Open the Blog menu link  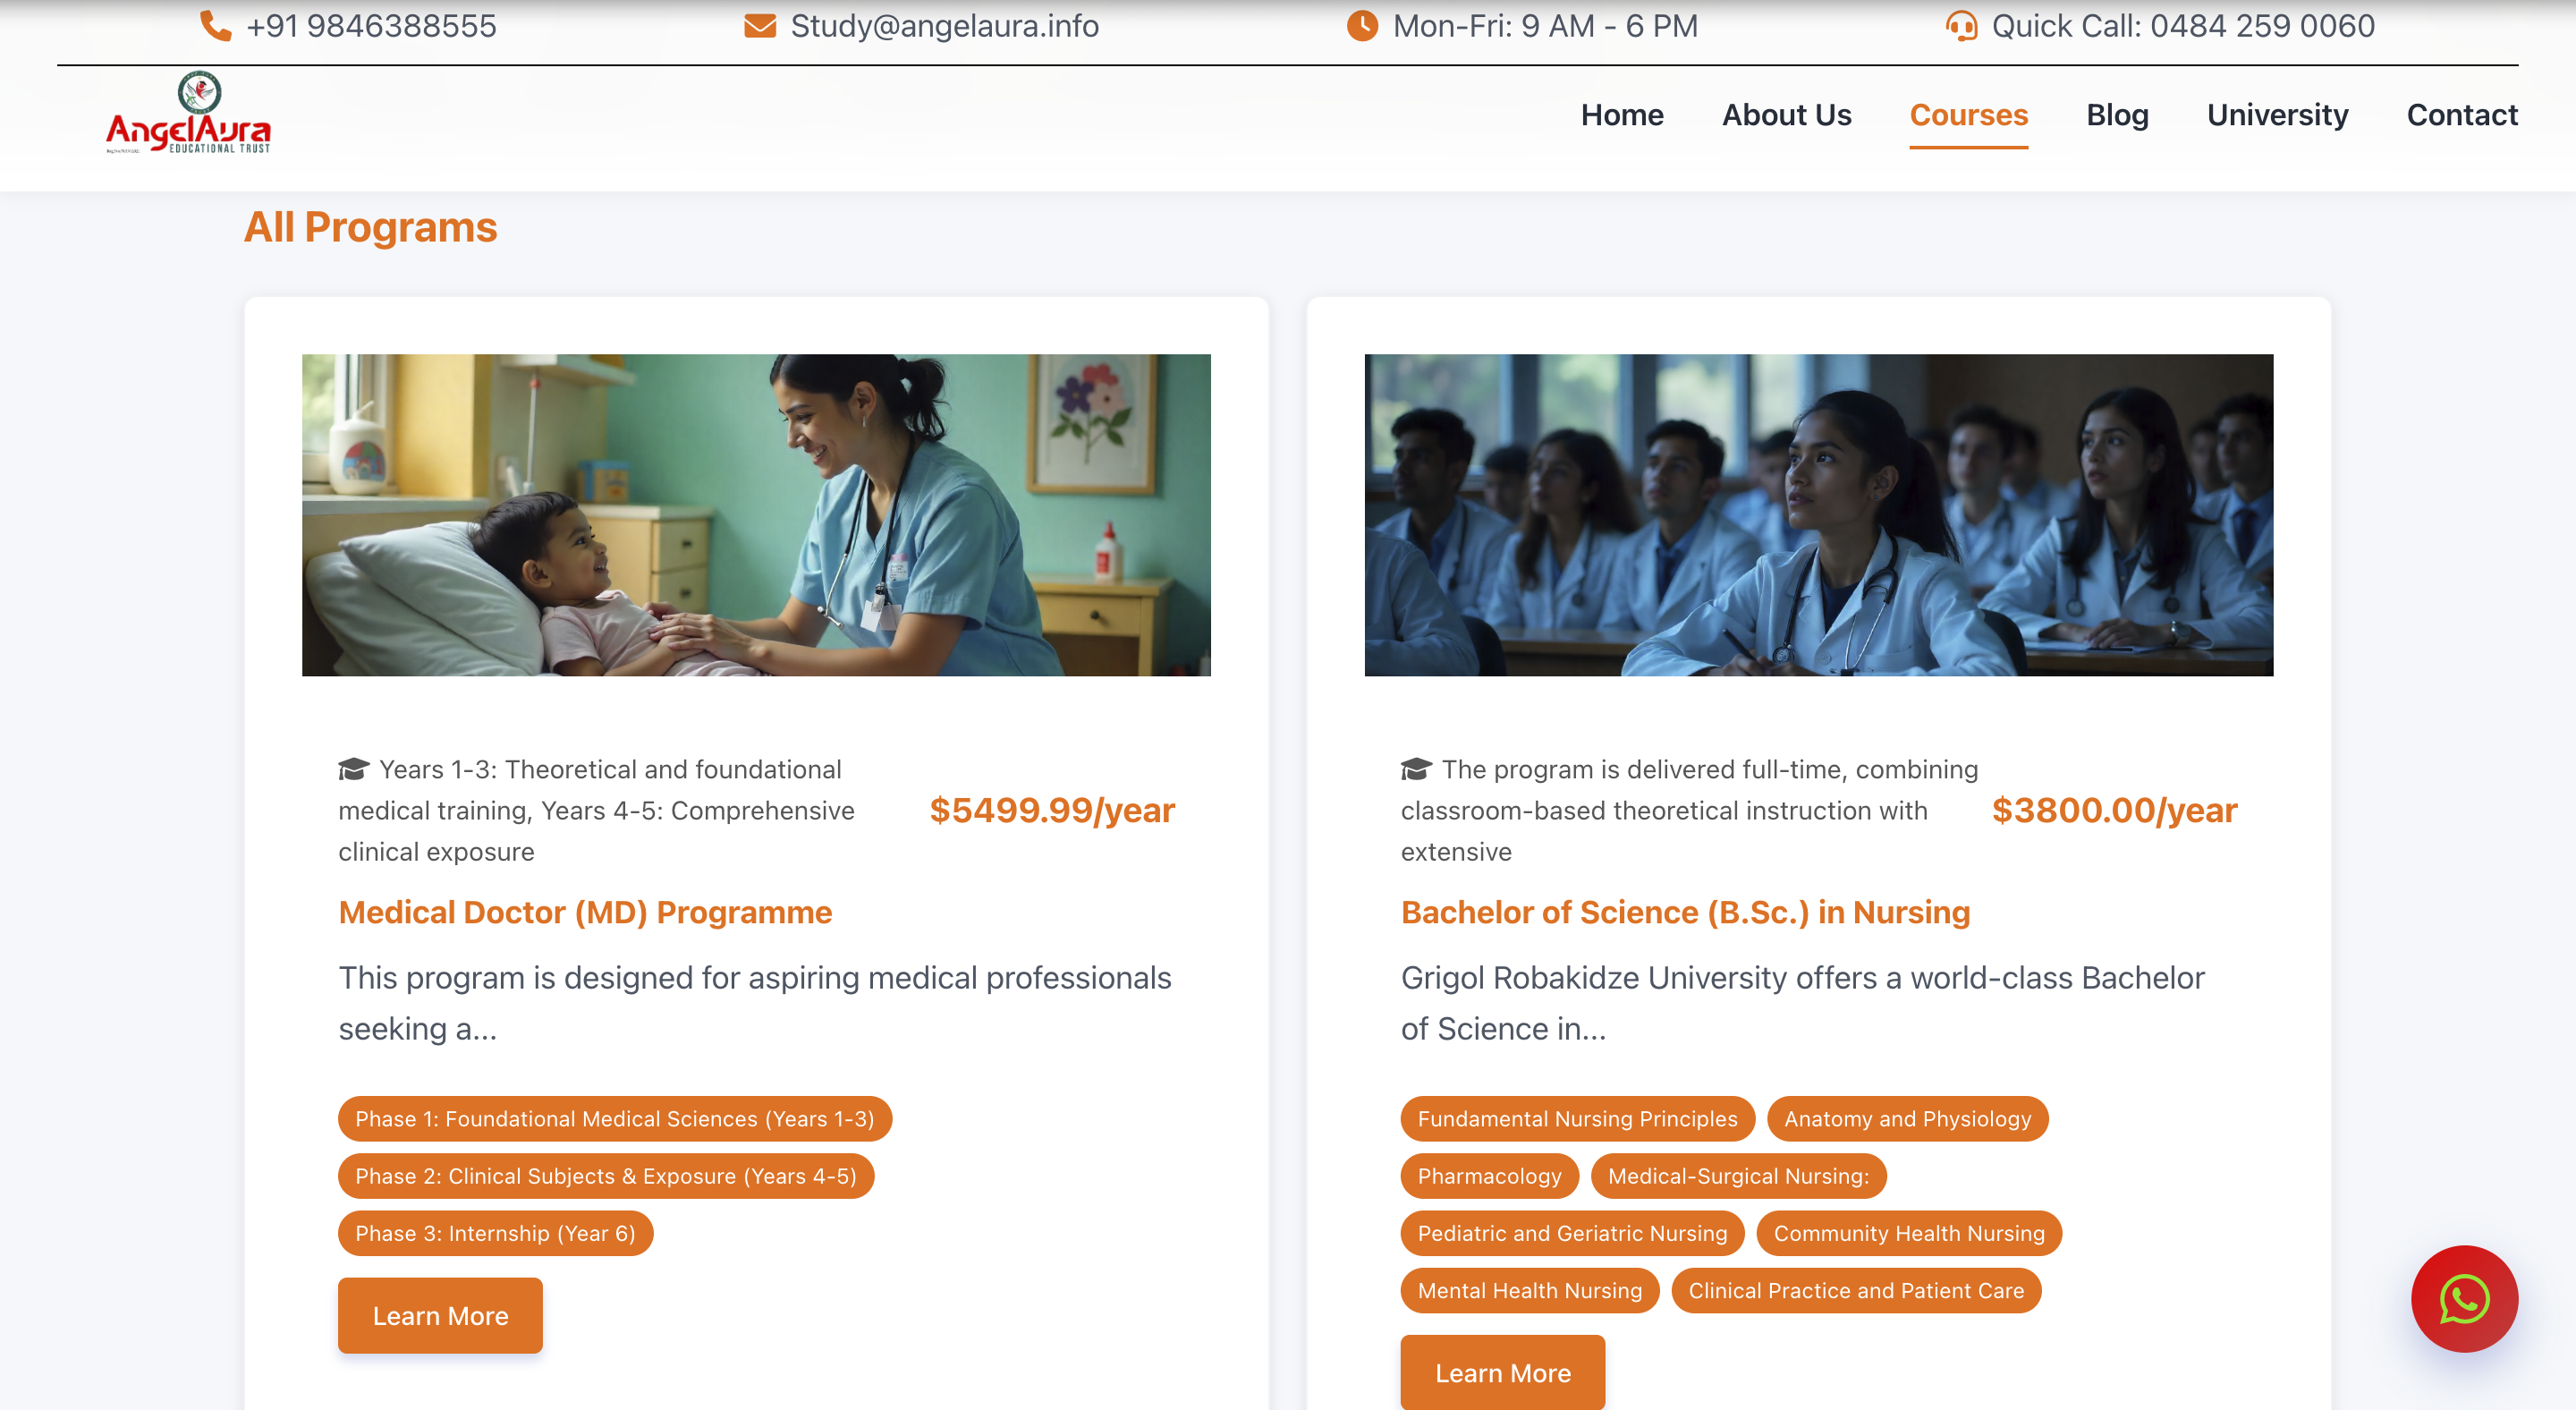click(2117, 115)
